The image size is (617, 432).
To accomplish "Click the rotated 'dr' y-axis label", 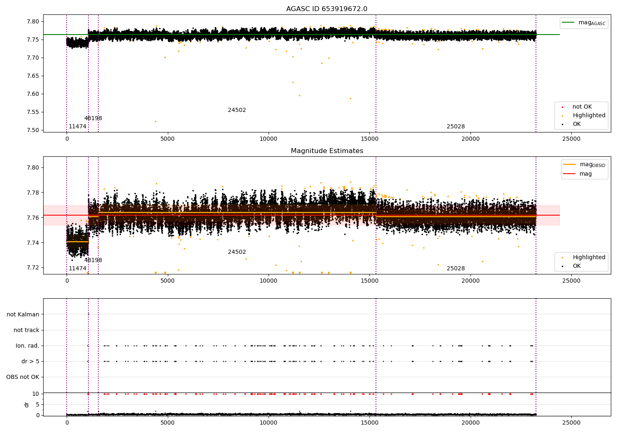I will [27, 404].
